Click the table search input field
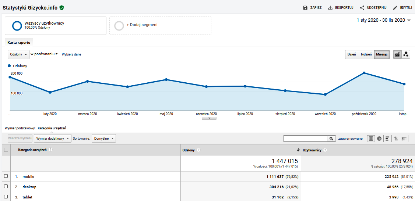The image size is (415, 201). pos(305,139)
